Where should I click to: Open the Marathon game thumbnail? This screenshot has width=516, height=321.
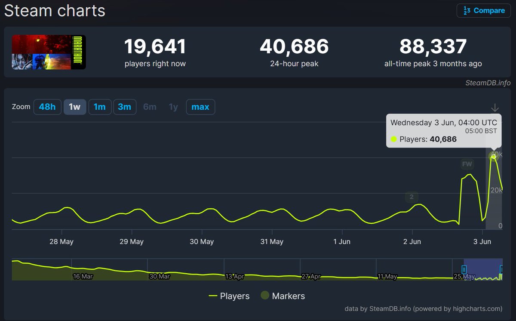tap(49, 52)
